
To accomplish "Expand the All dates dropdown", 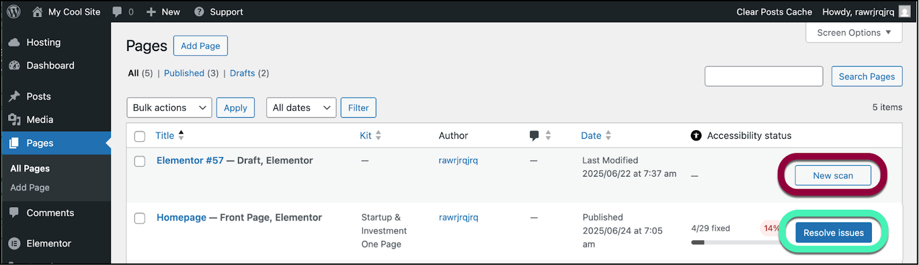I will click(x=302, y=108).
